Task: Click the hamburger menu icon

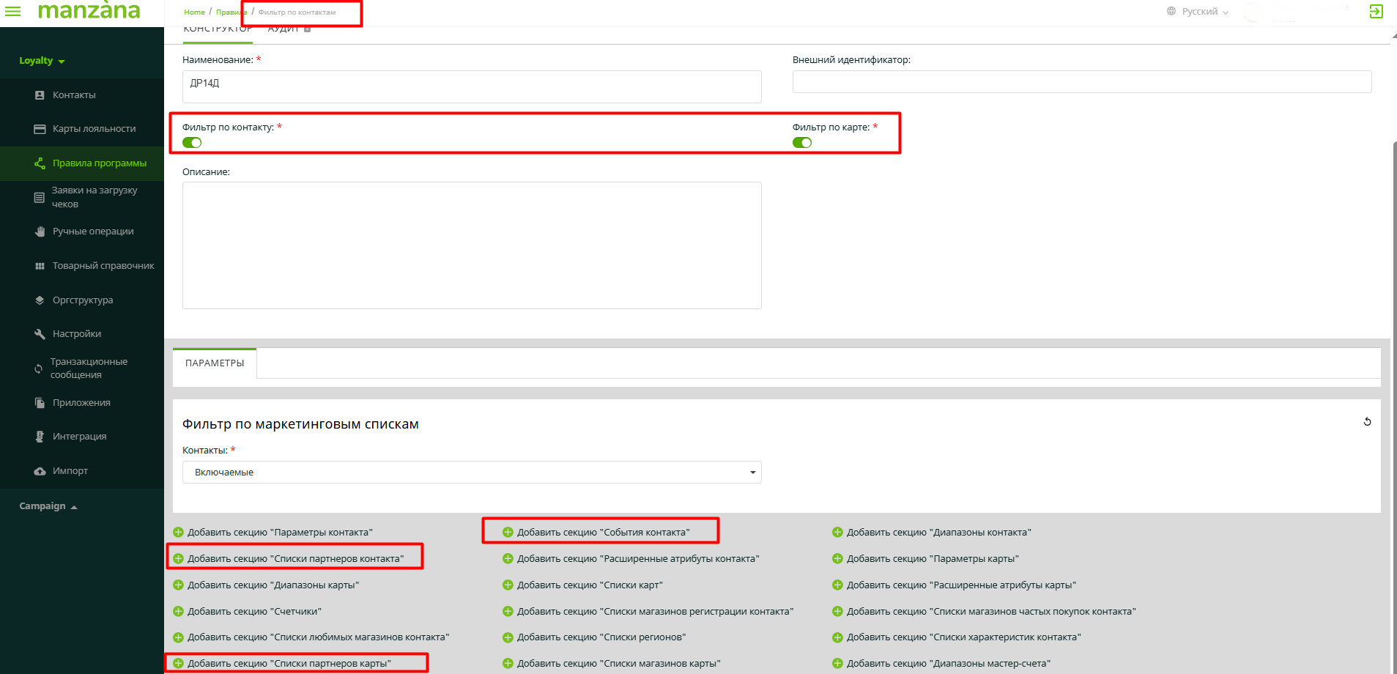Action: coord(13,11)
